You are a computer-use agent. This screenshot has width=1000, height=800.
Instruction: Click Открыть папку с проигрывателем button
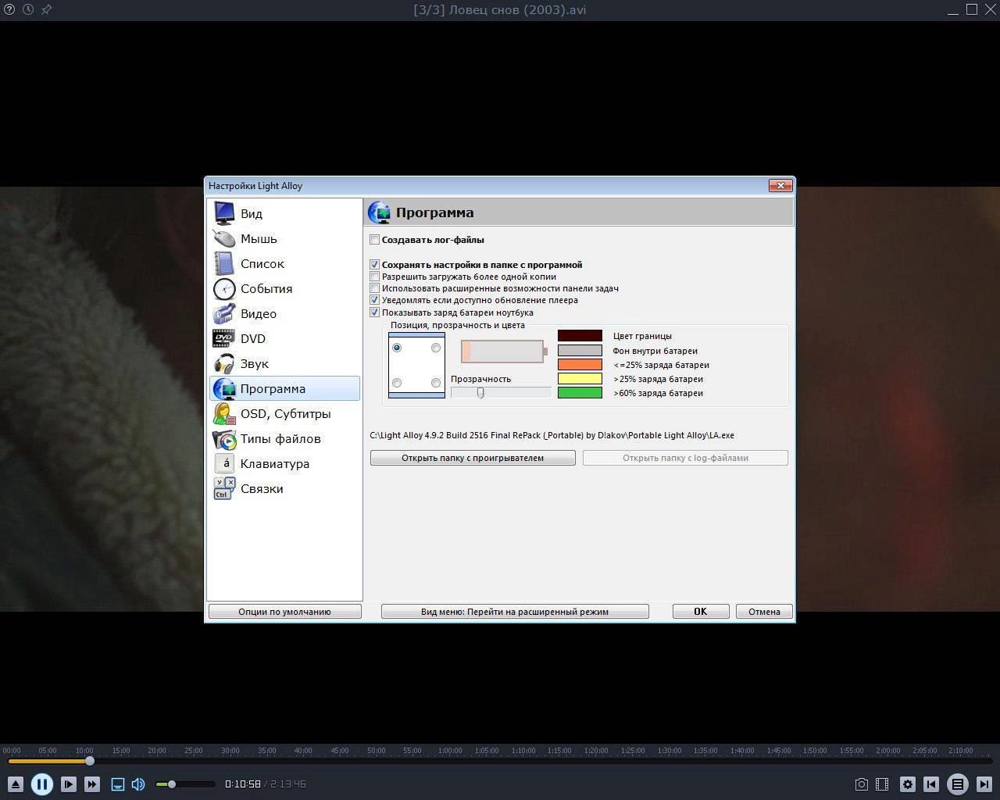pos(473,458)
